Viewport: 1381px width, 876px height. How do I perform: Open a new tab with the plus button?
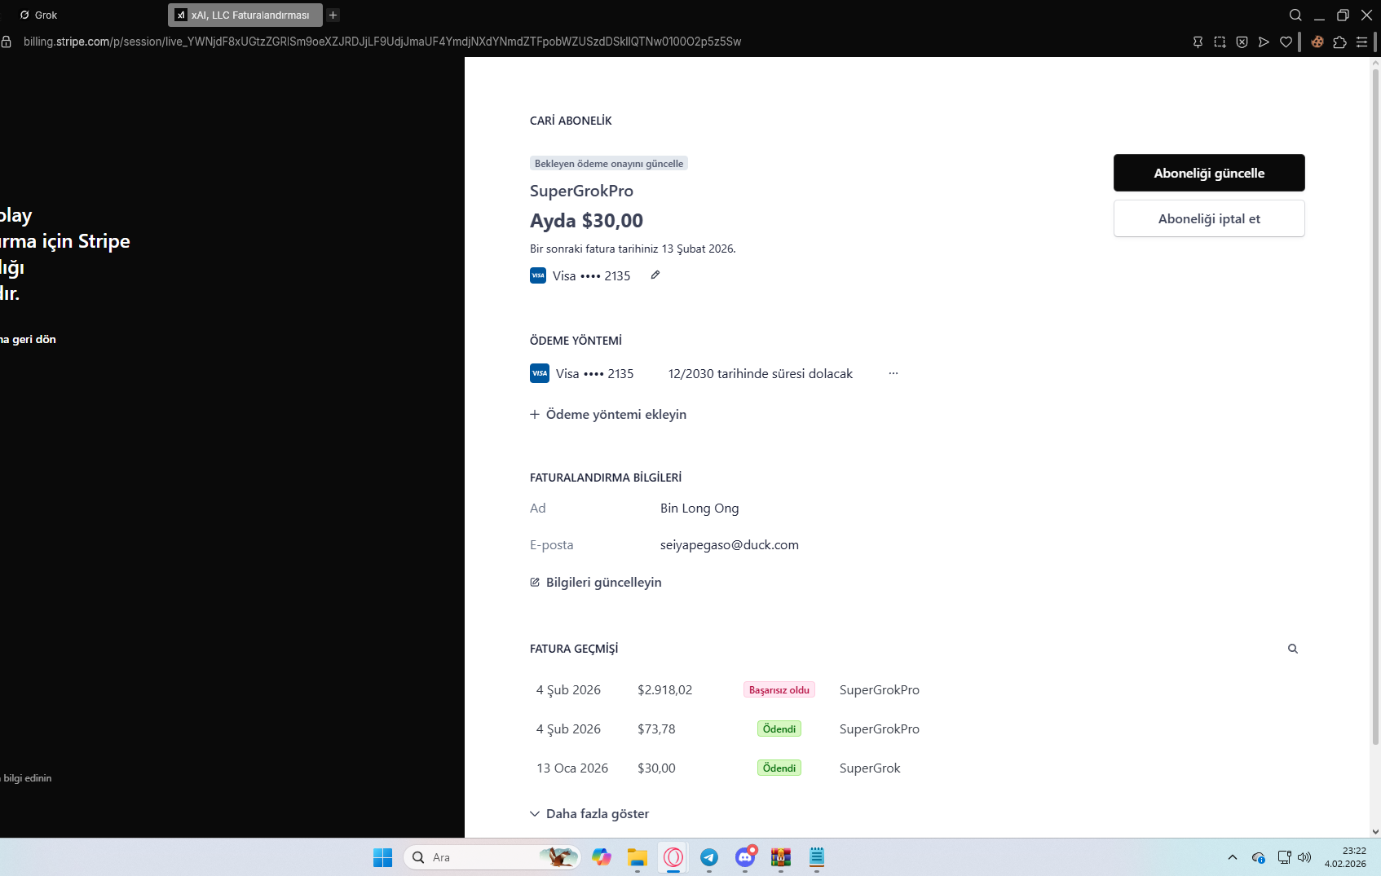(x=333, y=15)
